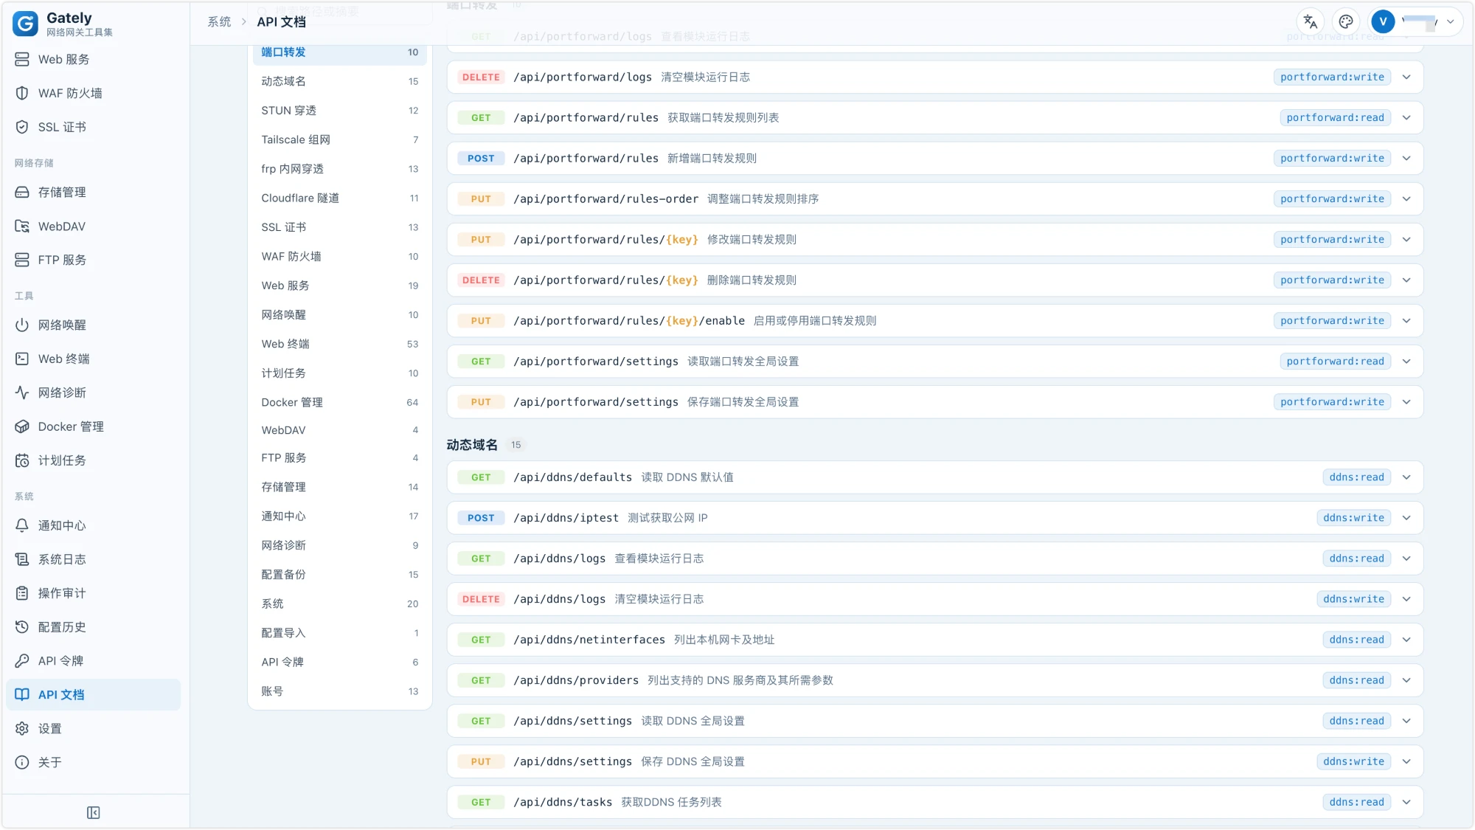This screenshot has width=1475, height=830.
Task: Open 通知中心 bell icon in sidebar
Action: 22,526
